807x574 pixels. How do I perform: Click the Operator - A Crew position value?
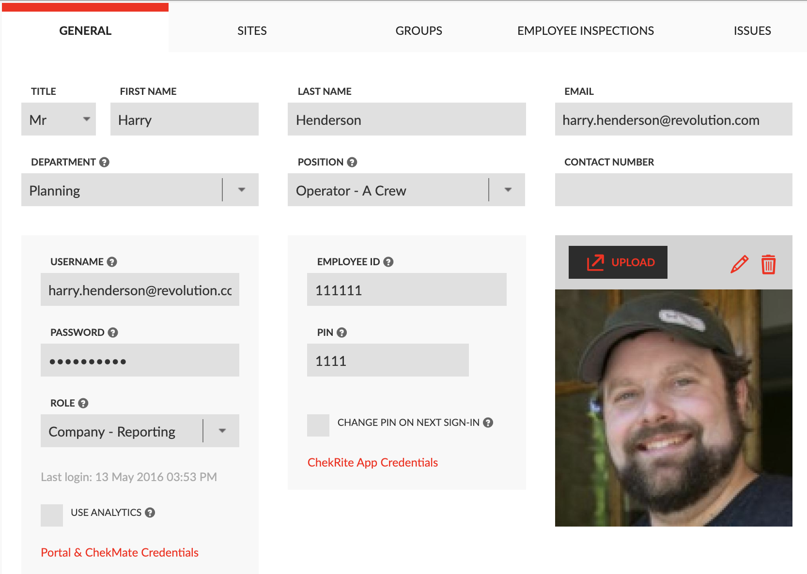pyautogui.click(x=351, y=191)
